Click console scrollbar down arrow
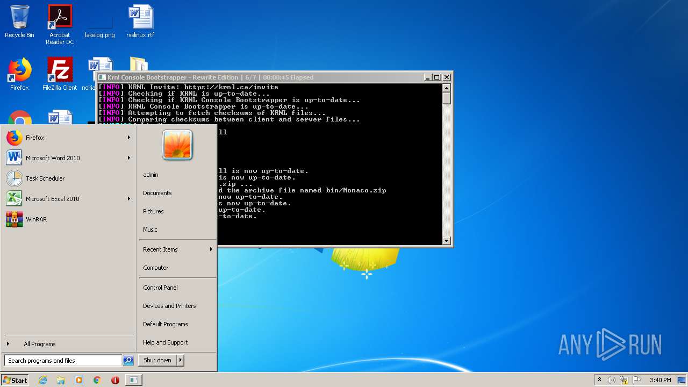688x387 pixels. pyautogui.click(x=447, y=241)
